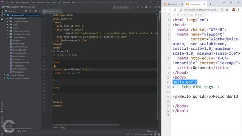Open the View menu
The width and height of the screenshot is (242, 136).
point(18,3)
